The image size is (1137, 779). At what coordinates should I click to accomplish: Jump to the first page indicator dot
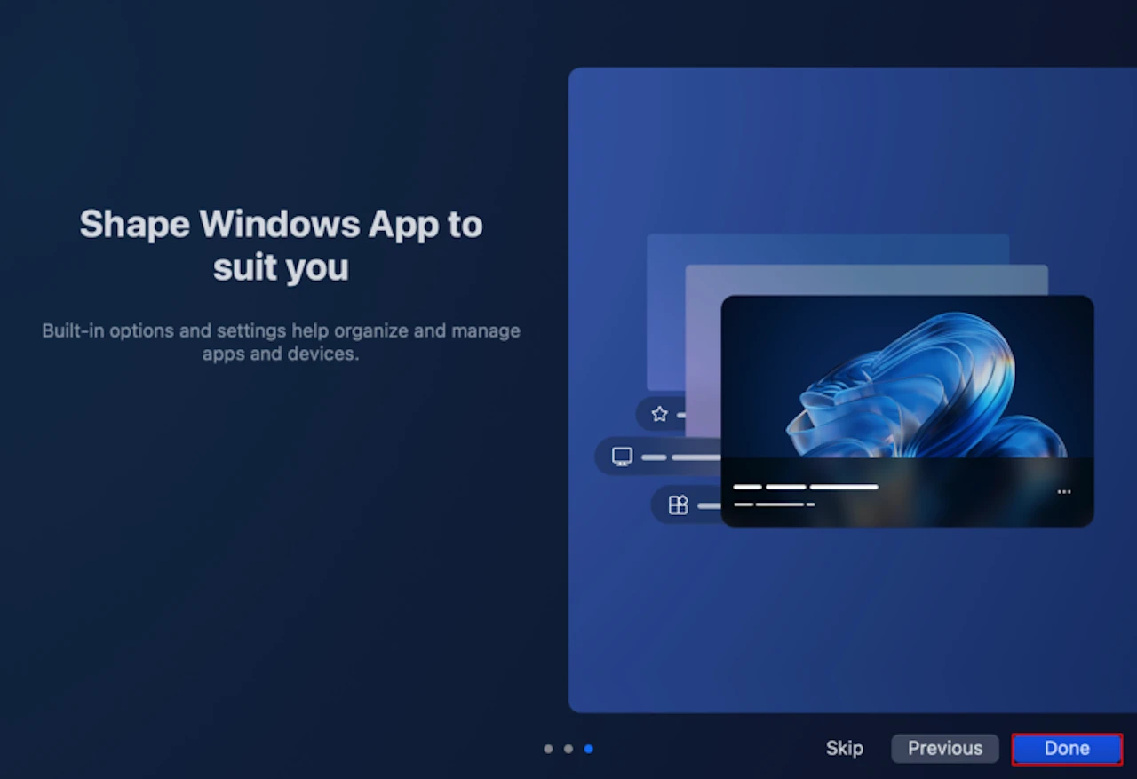(548, 749)
